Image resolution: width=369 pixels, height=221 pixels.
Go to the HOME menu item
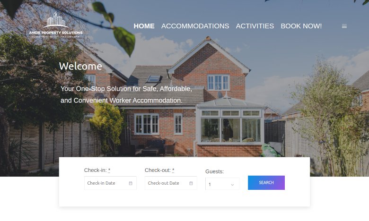click(x=144, y=26)
